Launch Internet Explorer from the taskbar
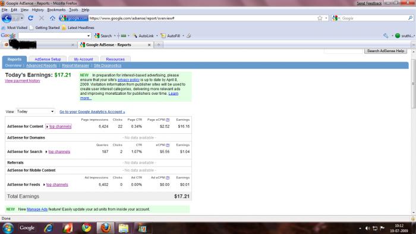Viewport: 416px width, 234px height. (x=49, y=228)
